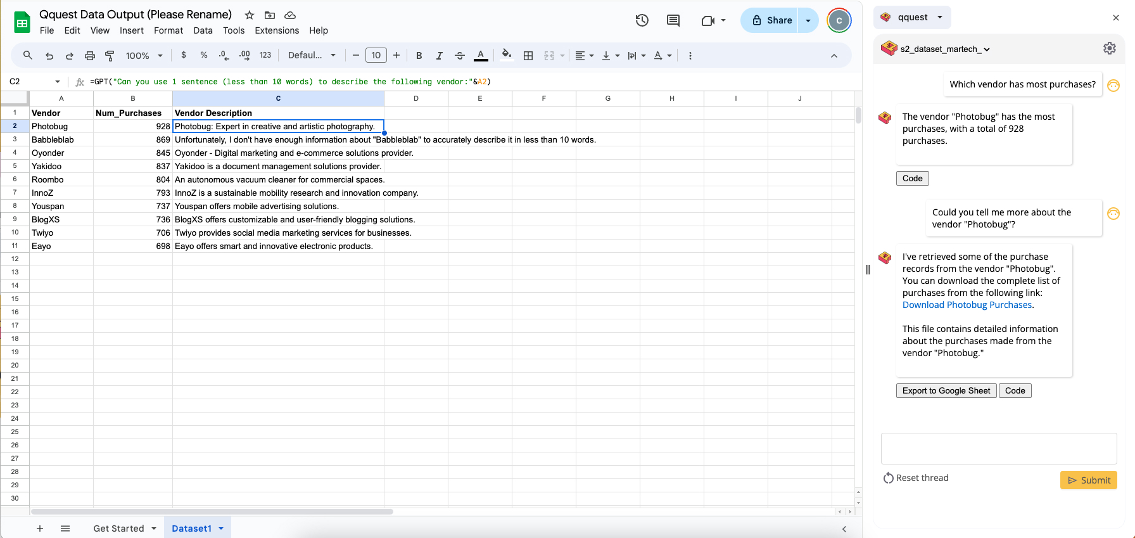Click the paint format roller icon
1135x538 pixels.
(110, 56)
